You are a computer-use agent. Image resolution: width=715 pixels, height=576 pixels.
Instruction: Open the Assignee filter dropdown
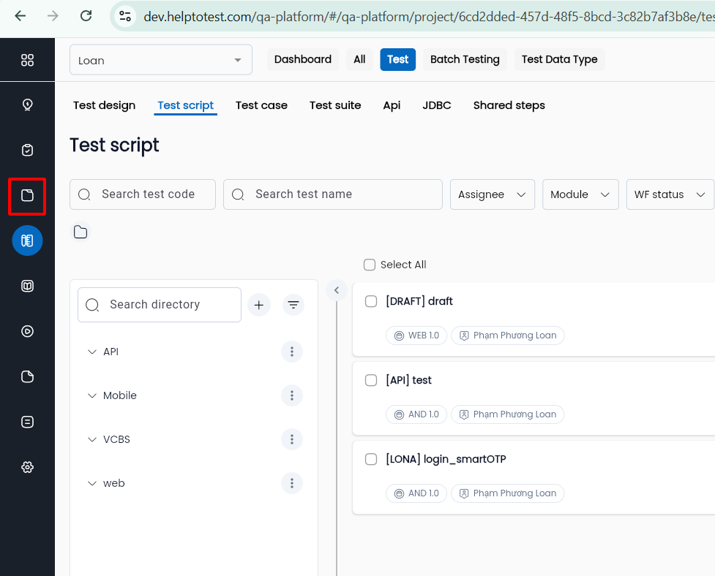pos(492,194)
